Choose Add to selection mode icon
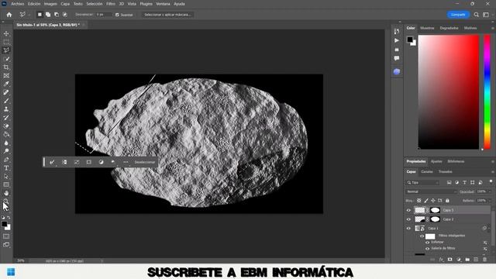496x279 pixels. point(48,15)
